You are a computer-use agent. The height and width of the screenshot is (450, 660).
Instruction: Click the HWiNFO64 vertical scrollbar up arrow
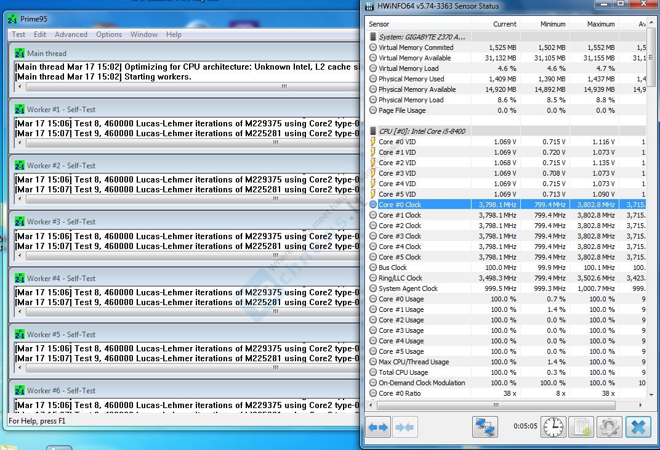(651, 22)
